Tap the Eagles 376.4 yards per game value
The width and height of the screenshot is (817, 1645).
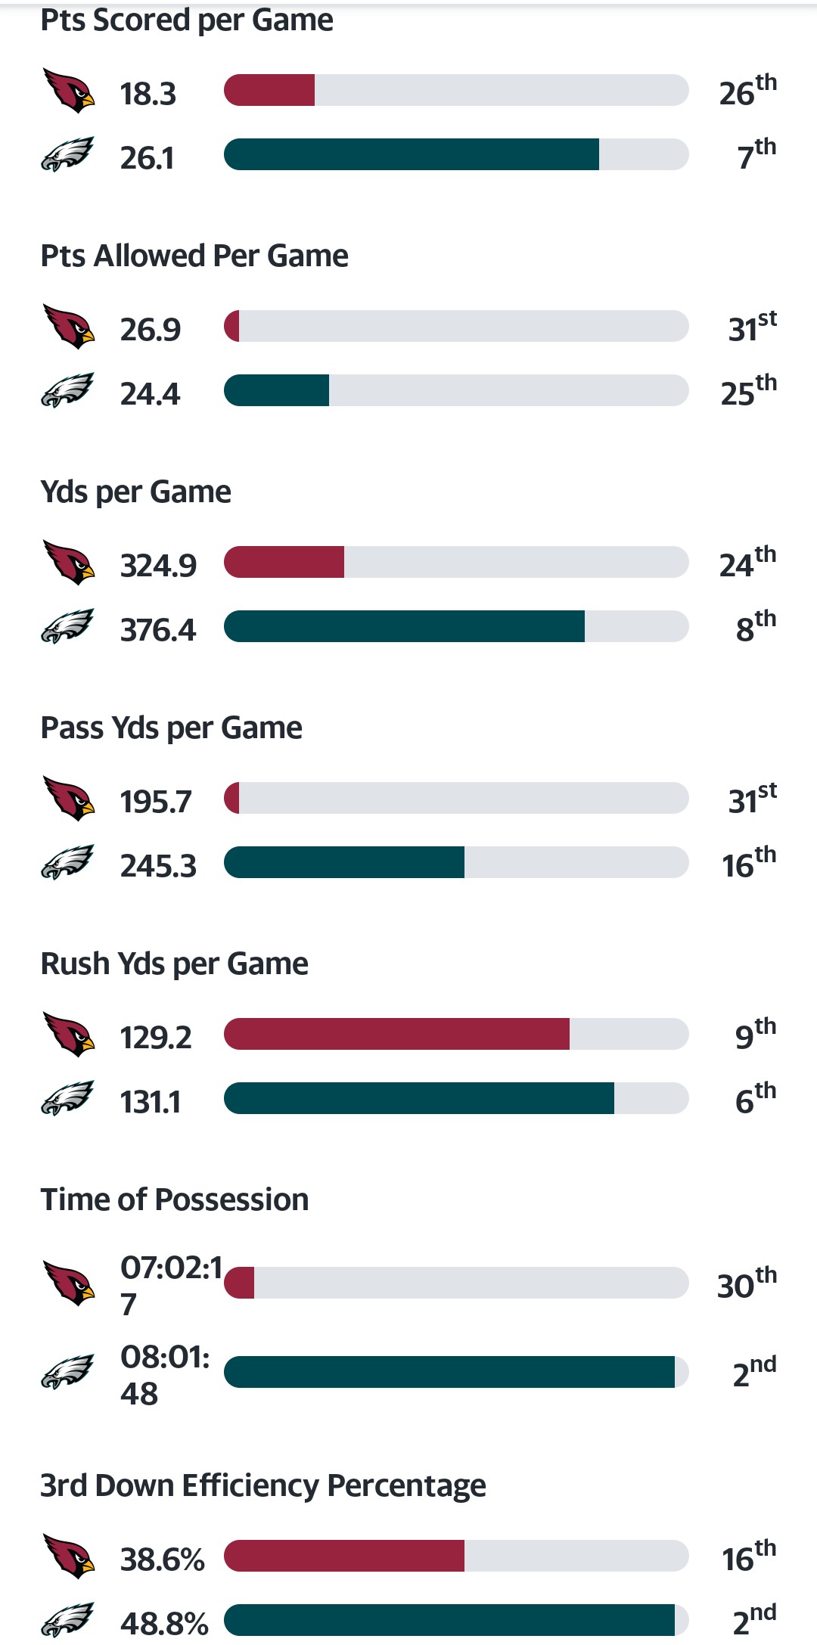158,630
